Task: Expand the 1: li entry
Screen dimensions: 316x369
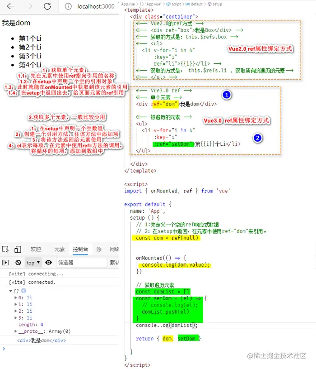Action: pos(16,304)
